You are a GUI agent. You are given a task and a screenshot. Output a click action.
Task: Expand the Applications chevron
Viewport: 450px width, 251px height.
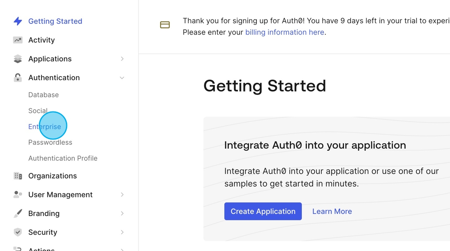pyautogui.click(x=122, y=59)
